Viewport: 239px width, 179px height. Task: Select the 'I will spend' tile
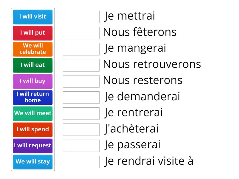[33, 129]
